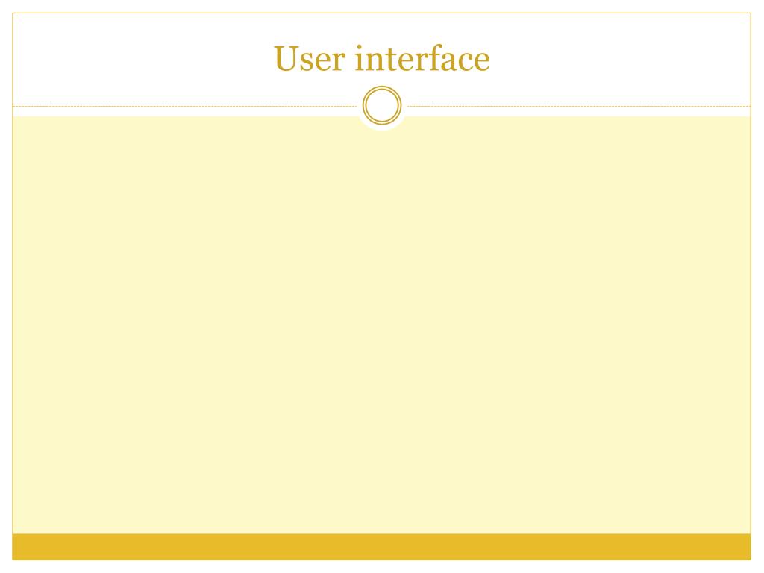Click the word "interface" in the title
This screenshot has width=764, height=573.
point(422,58)
